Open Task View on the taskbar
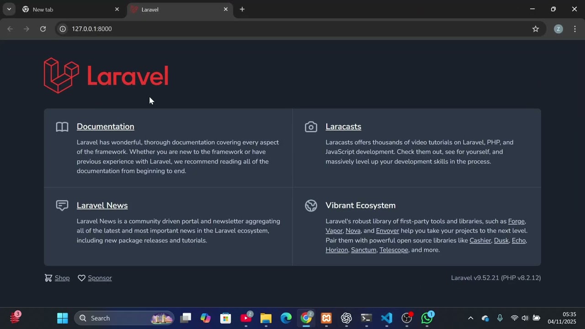 coord(186,318)
